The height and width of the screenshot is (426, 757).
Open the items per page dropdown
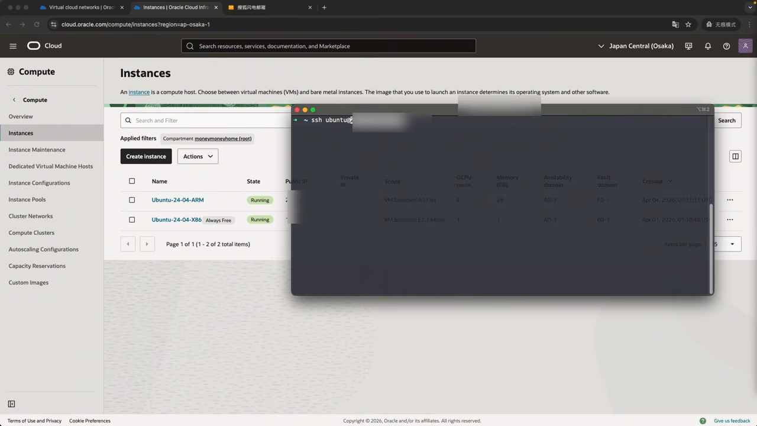coord(727,244)
